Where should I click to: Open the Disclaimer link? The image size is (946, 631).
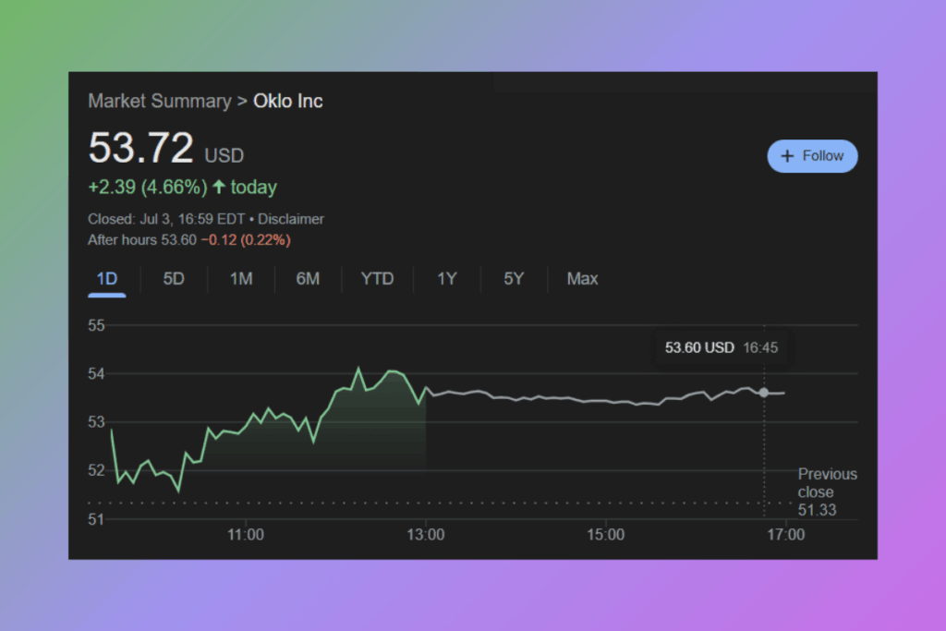pos(291,219)
